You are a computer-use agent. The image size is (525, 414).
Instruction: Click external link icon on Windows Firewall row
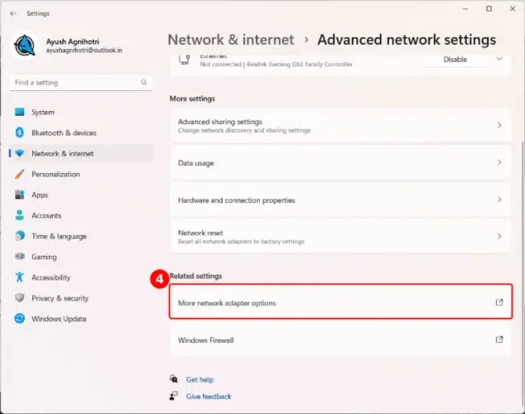coord(499,339)
